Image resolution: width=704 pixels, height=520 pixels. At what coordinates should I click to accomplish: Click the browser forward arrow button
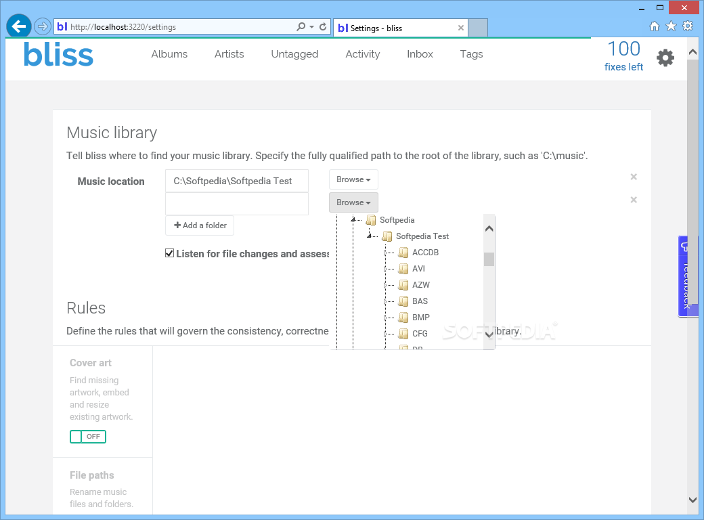click(x=42, y=26)
